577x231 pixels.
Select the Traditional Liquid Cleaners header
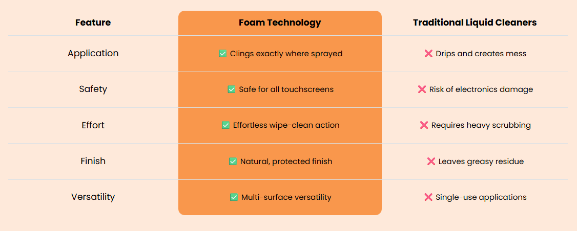pos(475,23)
